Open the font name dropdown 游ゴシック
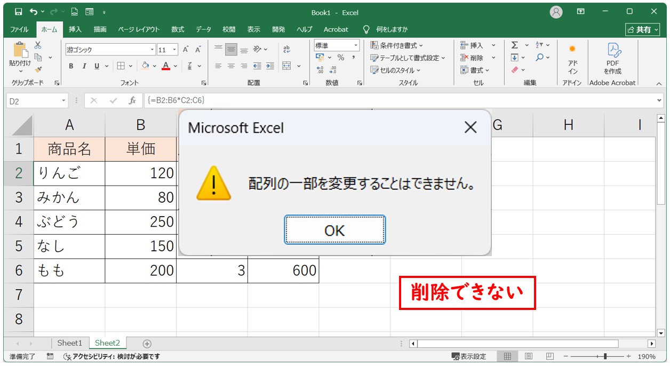Screen dimensions: 670x366 pyautogui.click(x=153, y=50)
